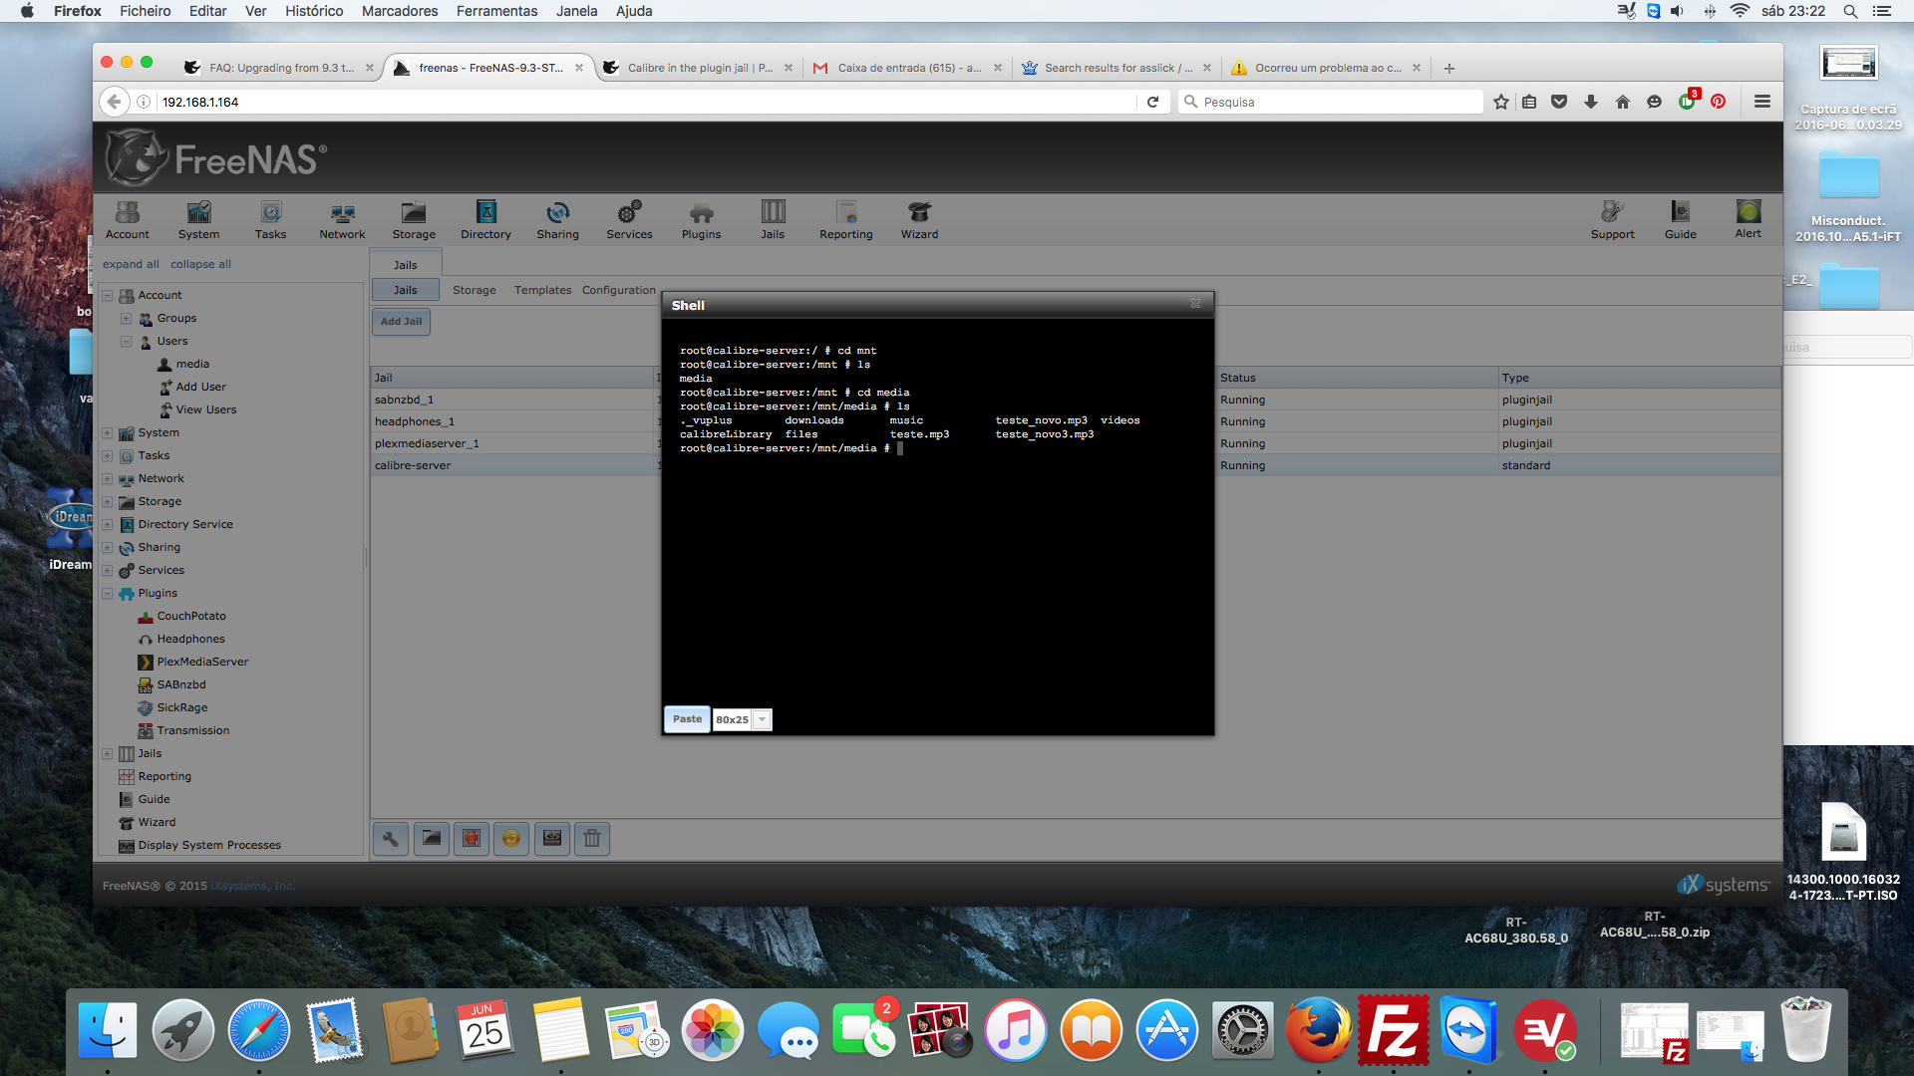Open Directory in the FreeNAS top toolbar
This screenshot has width=1914, height=1076.
click(x=485, y=220)
